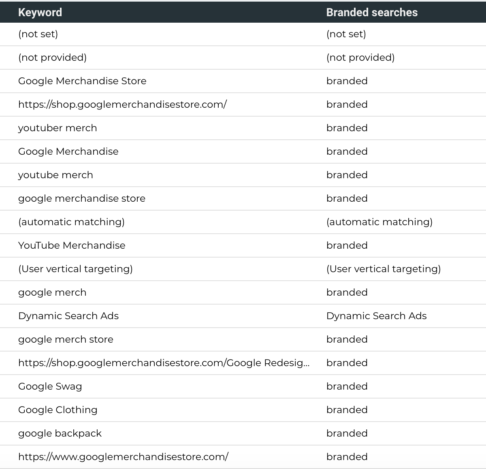Select '(User vertical targeting)' in Keyword column

coord(75,269)
